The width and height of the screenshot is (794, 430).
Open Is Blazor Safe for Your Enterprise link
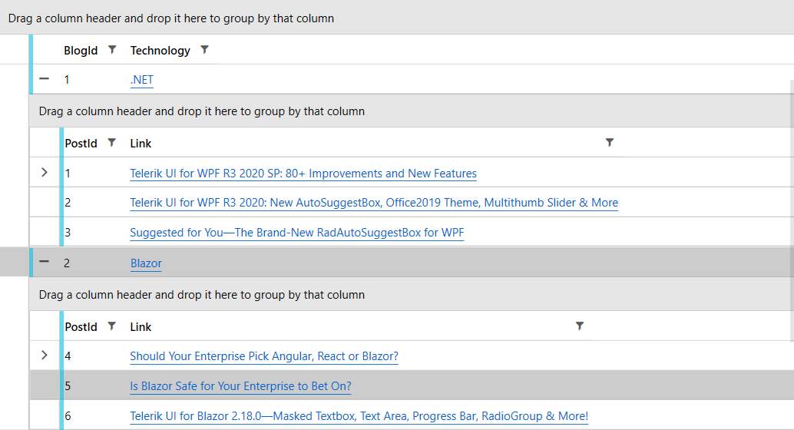pyautogui.click(x=240, y=386)
